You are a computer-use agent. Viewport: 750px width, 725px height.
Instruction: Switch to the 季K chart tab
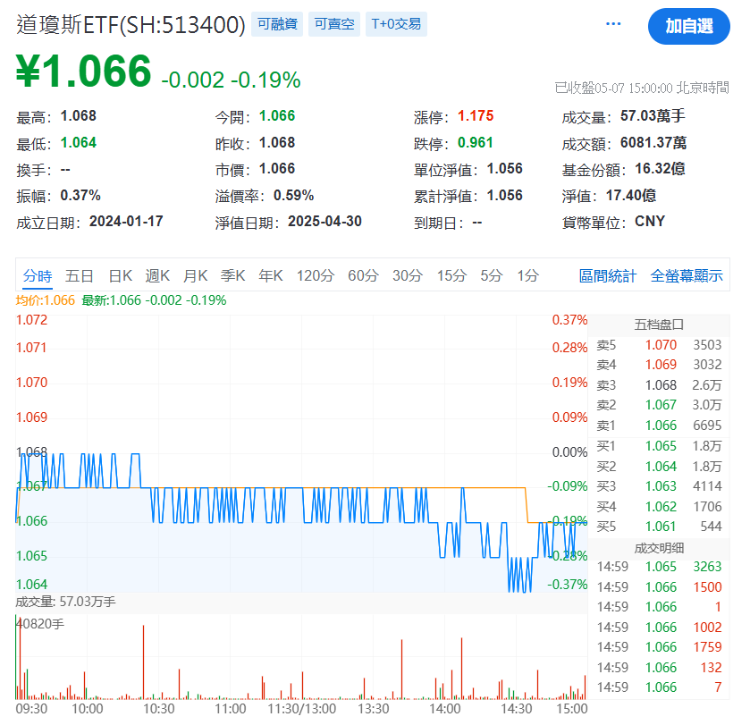[233, 276]
